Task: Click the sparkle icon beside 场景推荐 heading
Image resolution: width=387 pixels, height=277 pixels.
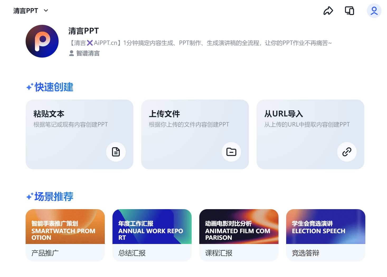Action: (29, 196)
